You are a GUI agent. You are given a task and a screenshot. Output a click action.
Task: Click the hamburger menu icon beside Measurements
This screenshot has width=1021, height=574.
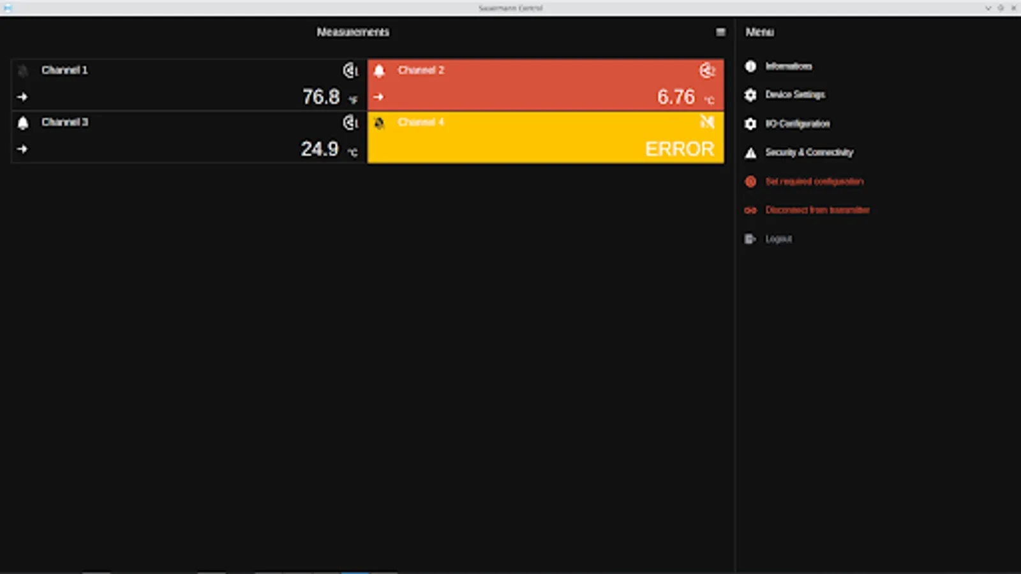click(720, 32)
